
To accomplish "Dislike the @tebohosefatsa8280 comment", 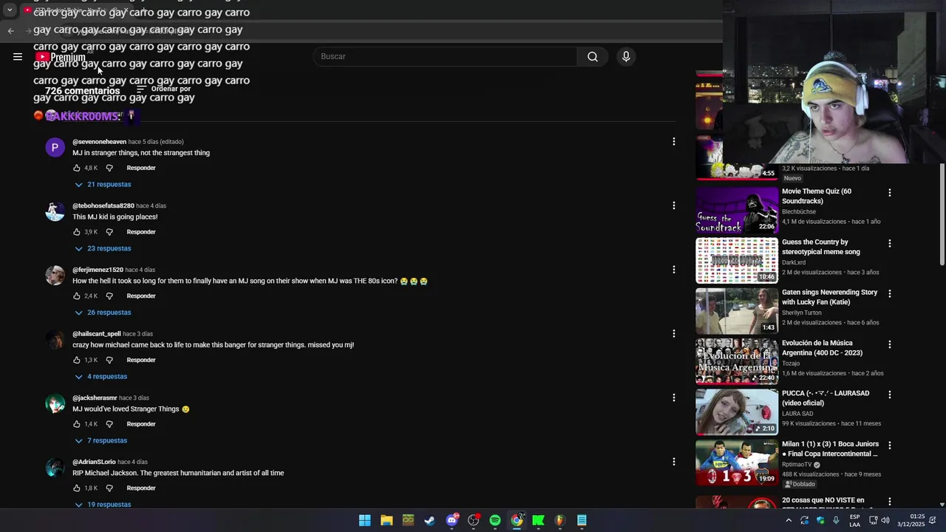I will (109, 232).
